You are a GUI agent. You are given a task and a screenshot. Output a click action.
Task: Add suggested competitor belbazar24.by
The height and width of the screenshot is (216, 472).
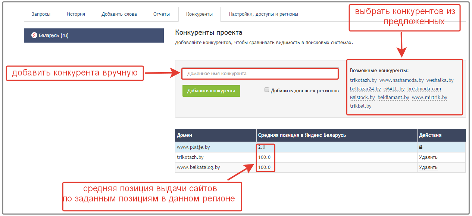pyautogui.click(x=365, y=89)
